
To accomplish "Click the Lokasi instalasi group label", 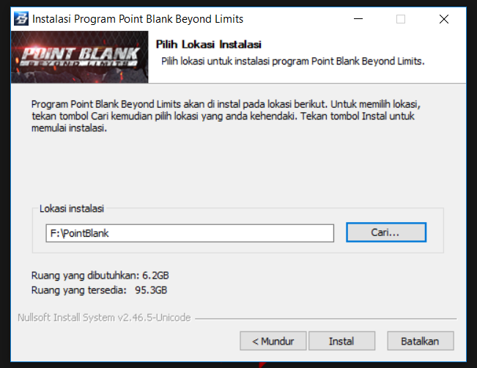I will click(x=72, y=208).
